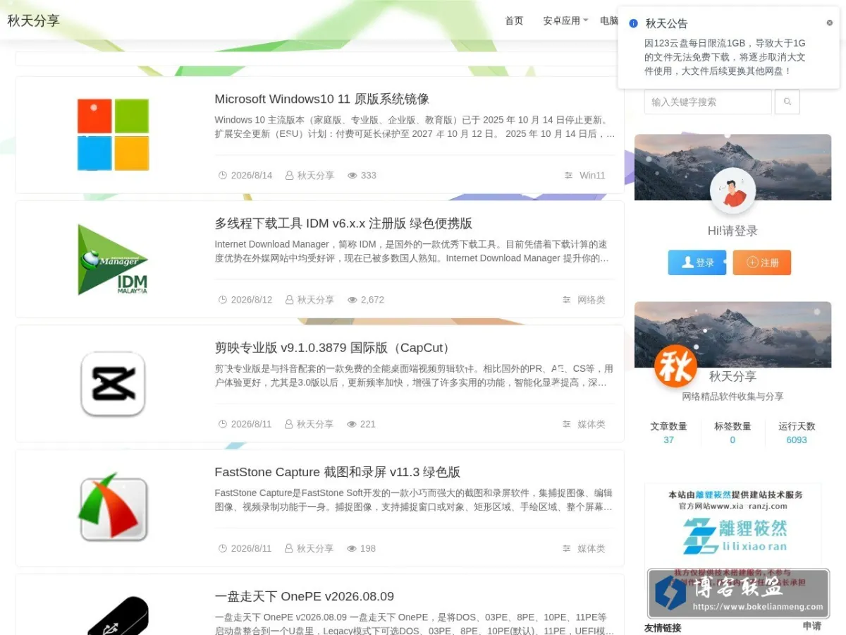
Task: Click the 网络类 category link
Action: click(591, 300)
